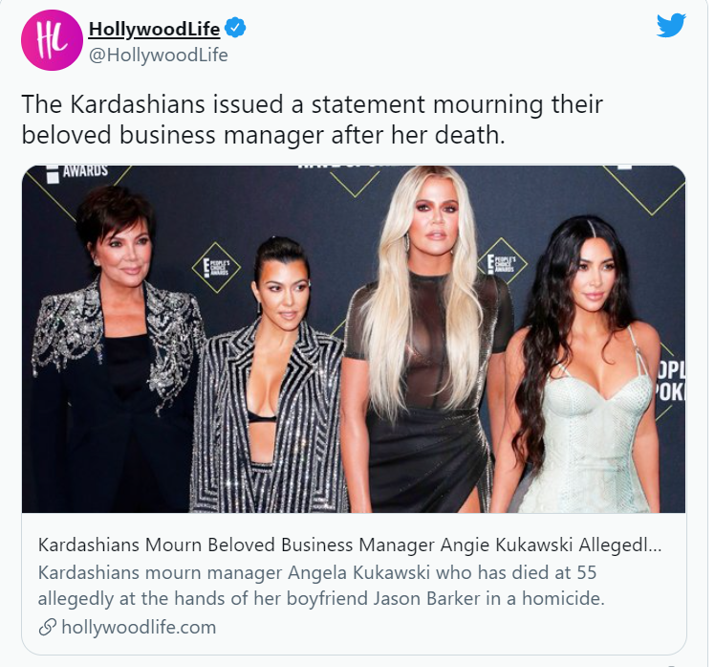Open the hollywoodlife.com domain link
The height and width of the screenshot is (667, 715).
(x=139, y=627)
